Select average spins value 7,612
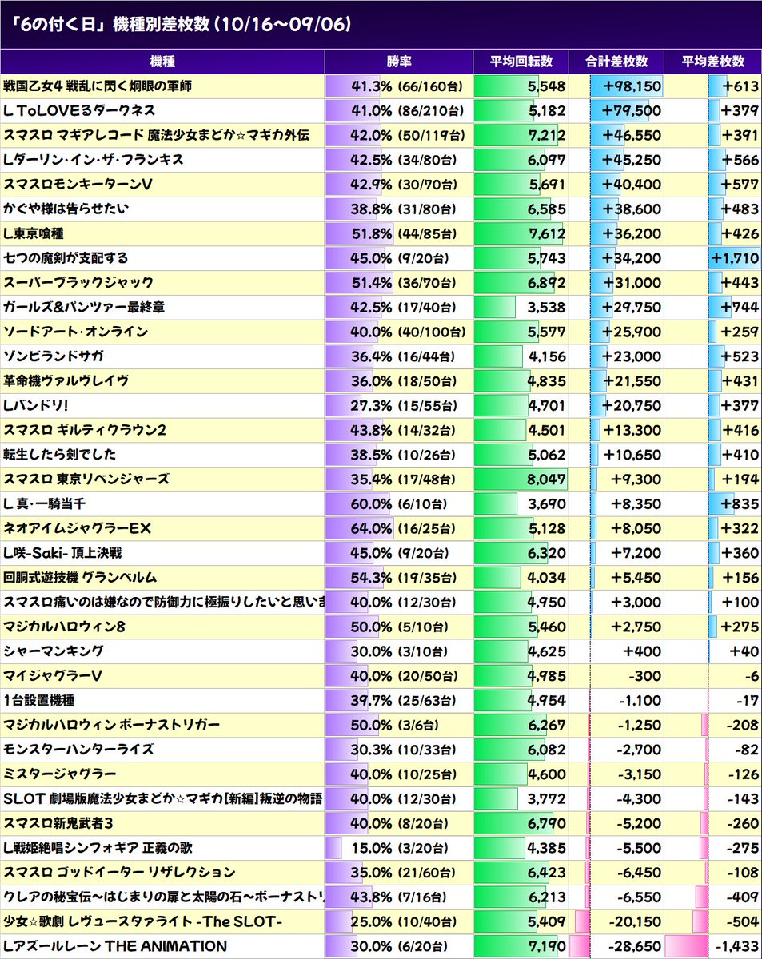The height and width of the screenshot is (959, 762). (x=547, y=234)
